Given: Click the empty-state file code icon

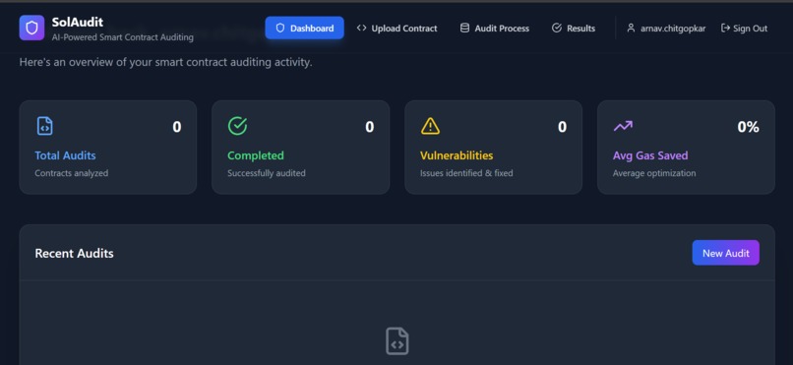Looking at the screenshot, I should [x=397, y=341].
